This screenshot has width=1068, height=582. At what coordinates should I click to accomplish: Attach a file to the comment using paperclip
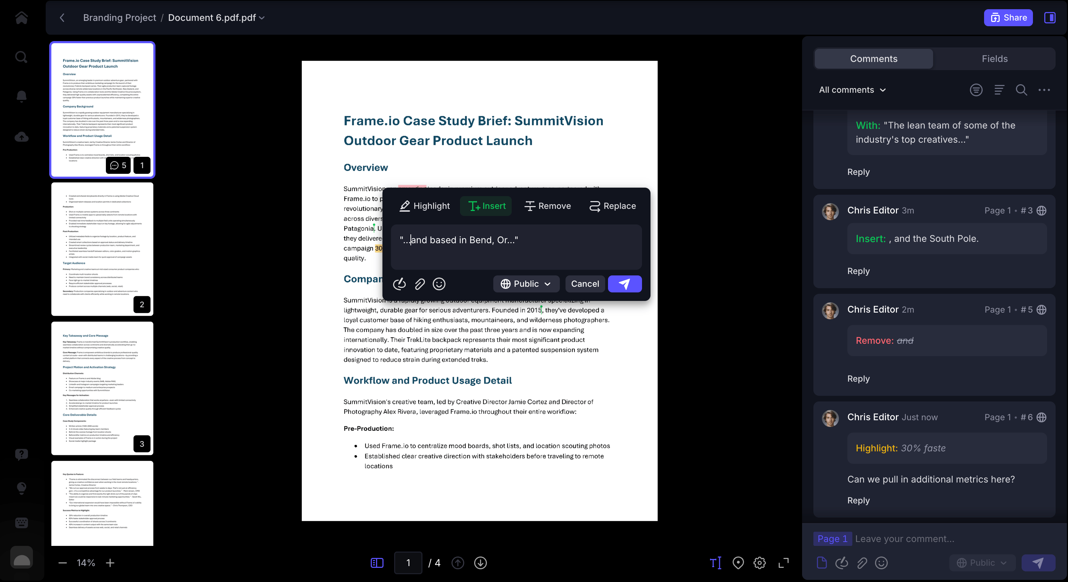click(419, 284)
